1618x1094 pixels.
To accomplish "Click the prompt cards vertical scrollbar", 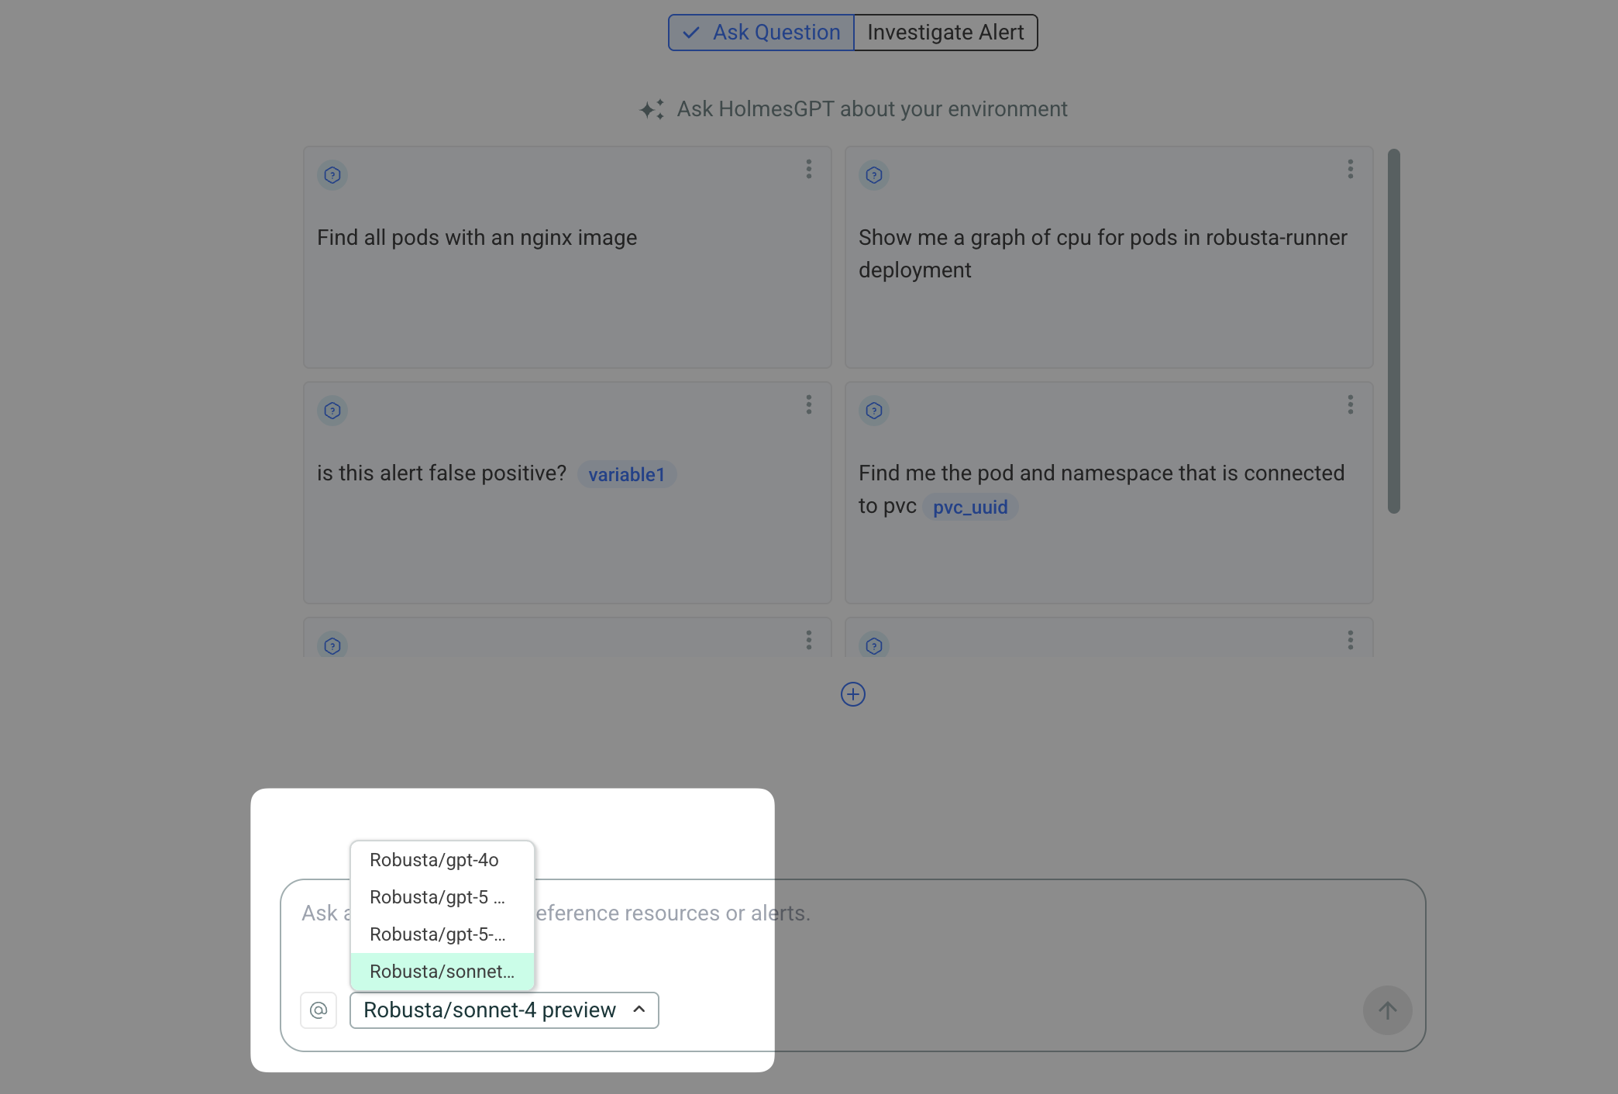I will click(x=1393, y=331).
